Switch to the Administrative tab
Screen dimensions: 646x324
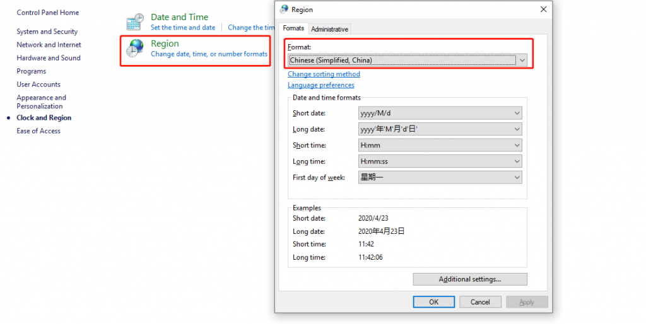pyautogui.click(x=329, y=29)
